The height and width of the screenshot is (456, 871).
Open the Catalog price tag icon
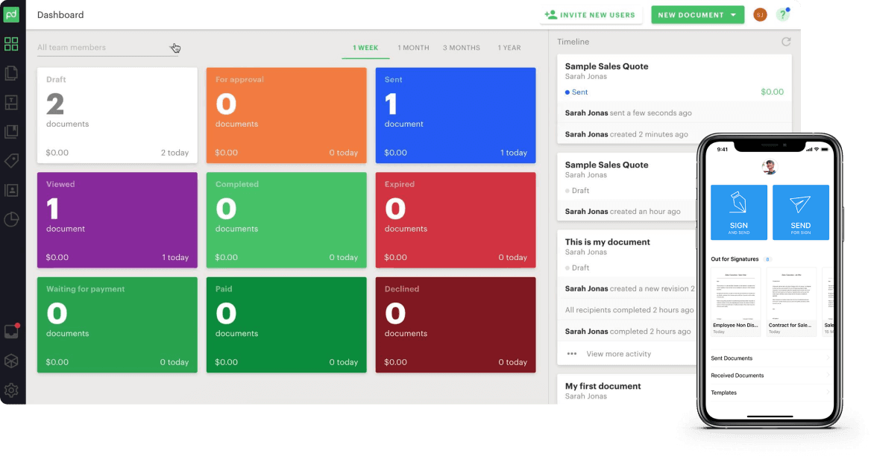click(x=11, y=161)
